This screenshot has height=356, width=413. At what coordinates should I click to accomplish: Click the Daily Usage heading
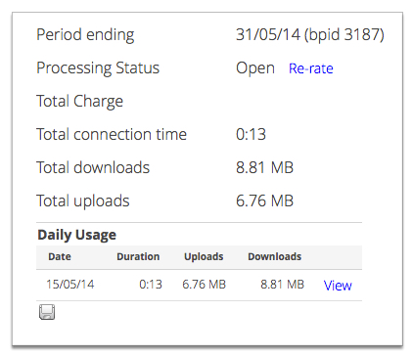coord(77,235)
